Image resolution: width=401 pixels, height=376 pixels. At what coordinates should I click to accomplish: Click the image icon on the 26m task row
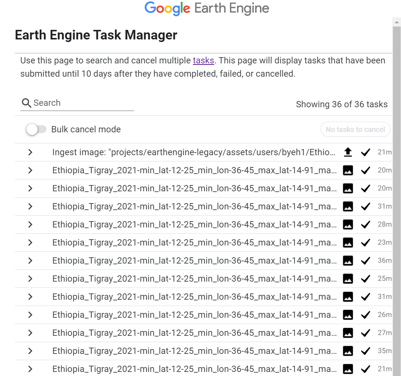(x=348, y=314)
